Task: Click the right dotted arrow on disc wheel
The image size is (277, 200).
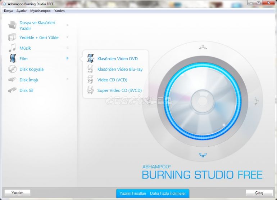Action: (256, 101)
